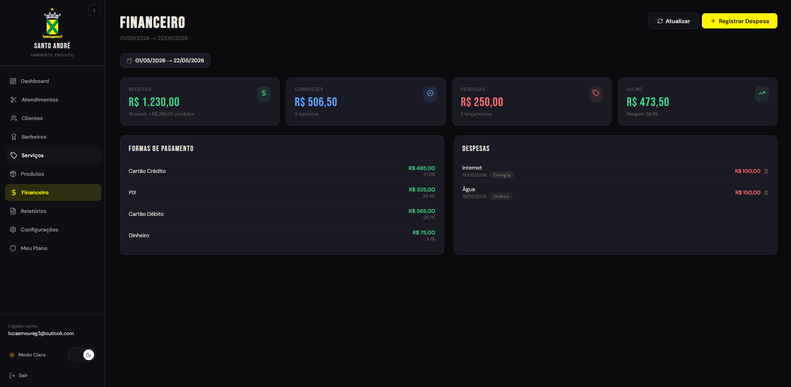The height and width of the screenshot is (387, 791).
Task: Click the Registrar Despesa button
Action: [739, 21]
